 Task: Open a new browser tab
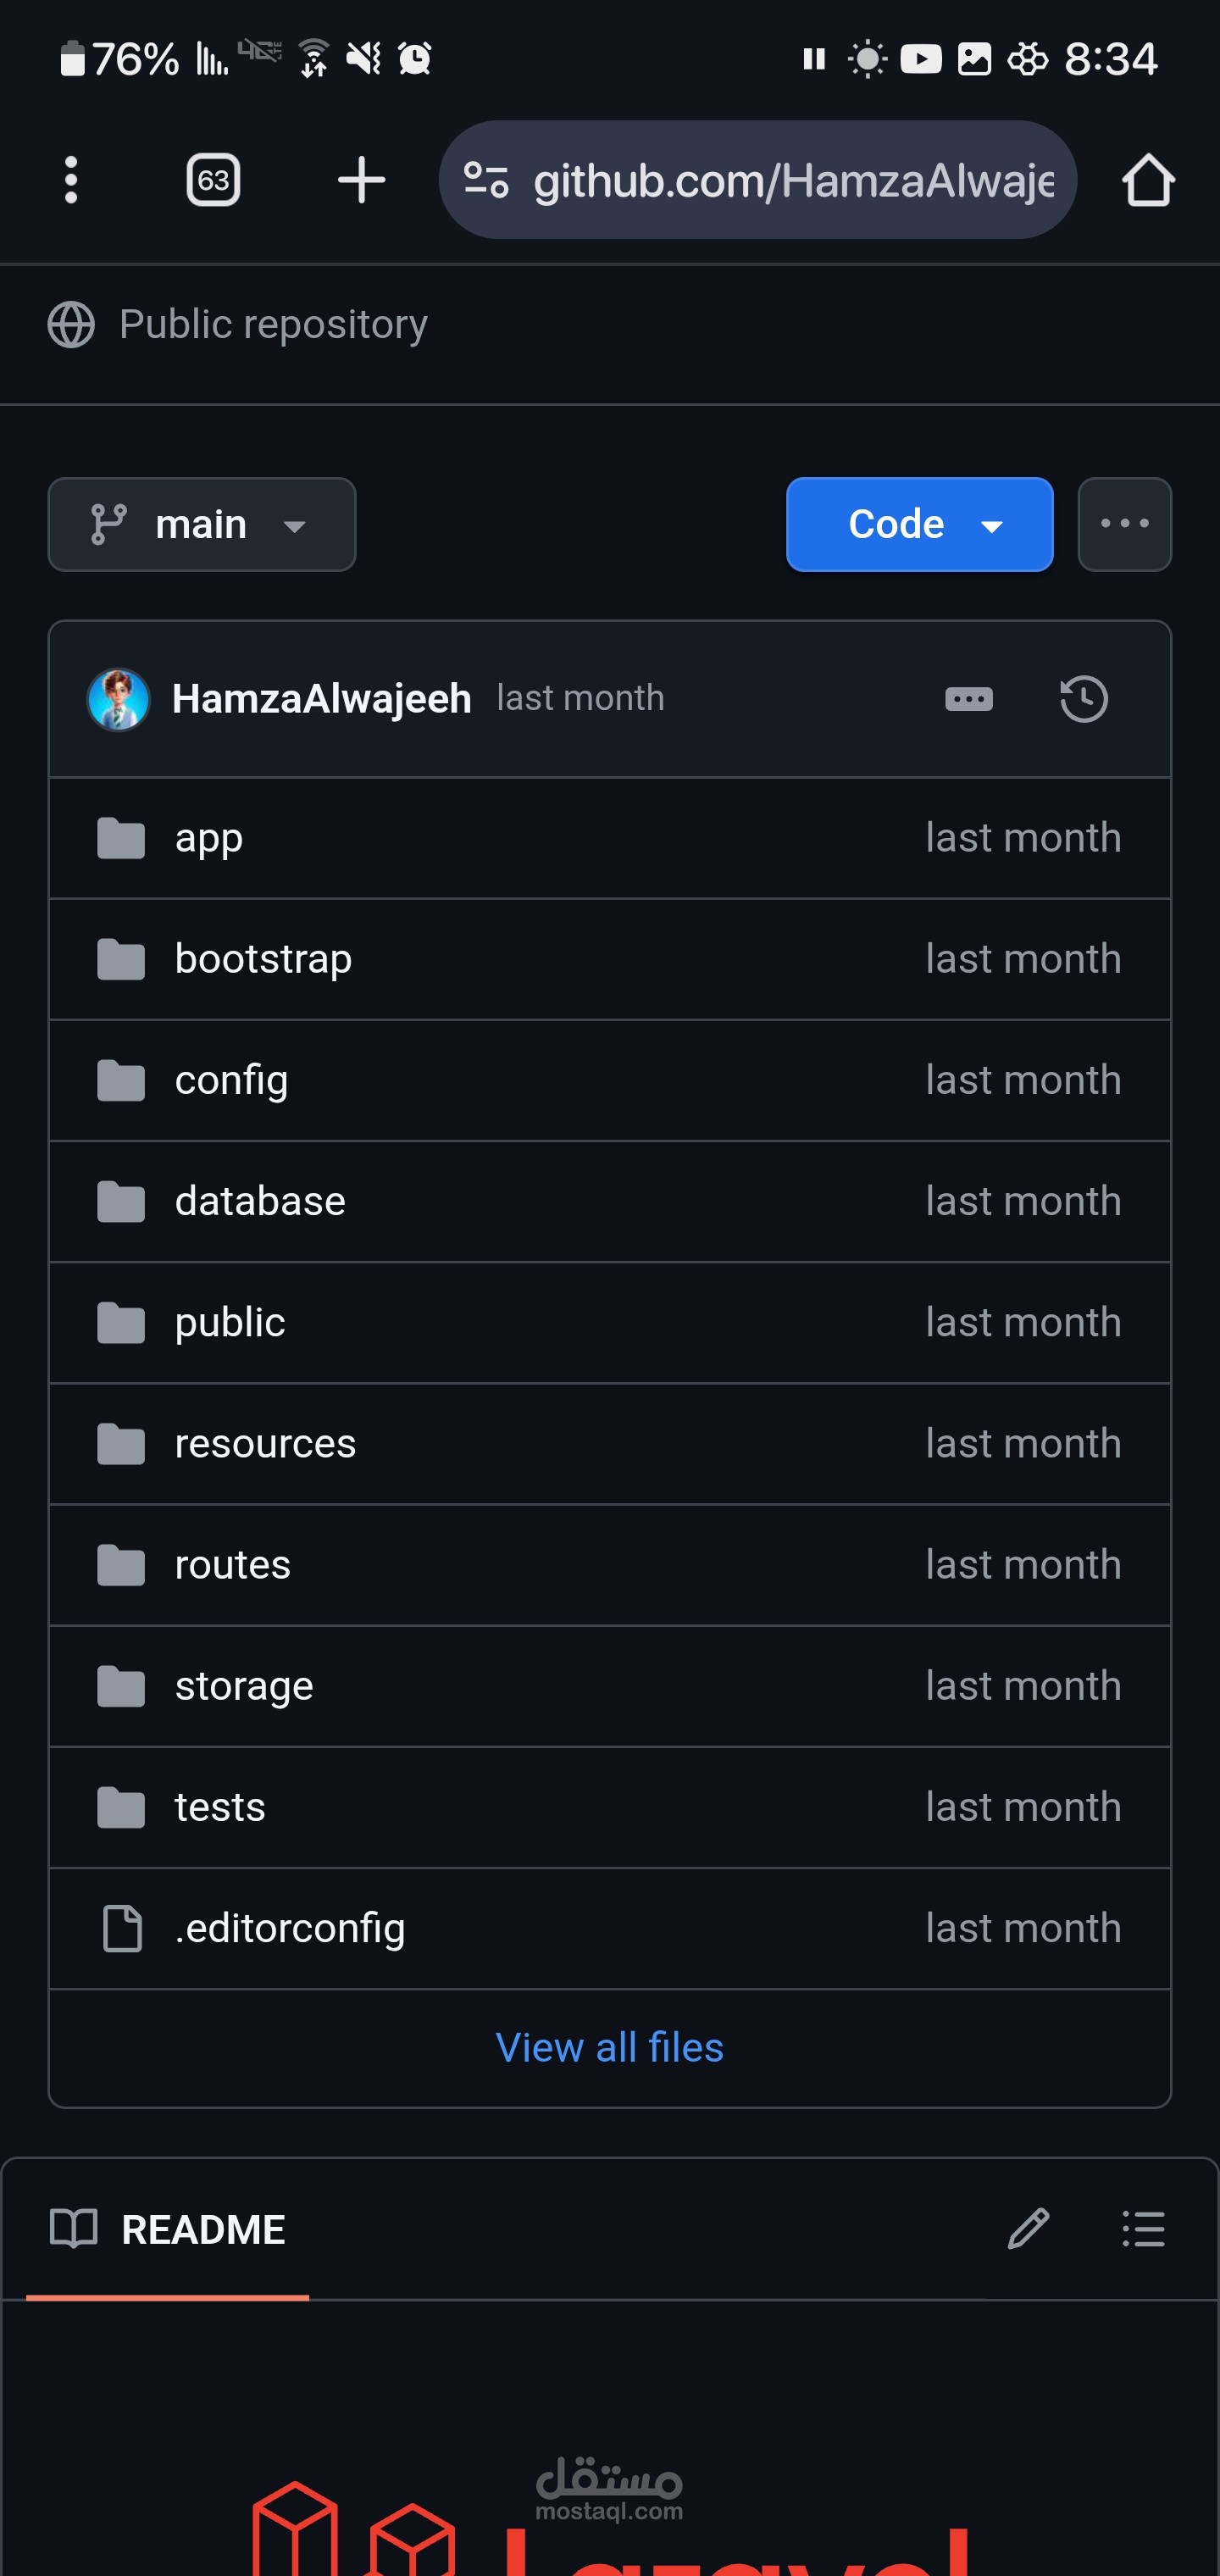pos(361,180)
